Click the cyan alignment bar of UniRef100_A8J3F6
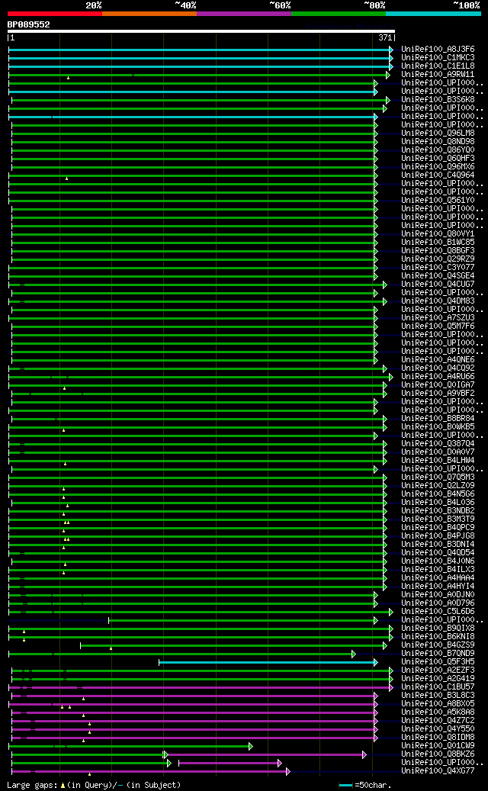 tap(201, 50)
